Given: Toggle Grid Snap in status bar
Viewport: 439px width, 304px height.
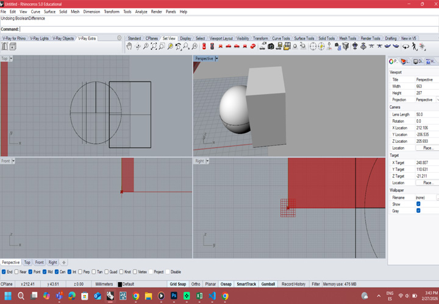Looking at the screenshot, I should (x=177, y=284).
